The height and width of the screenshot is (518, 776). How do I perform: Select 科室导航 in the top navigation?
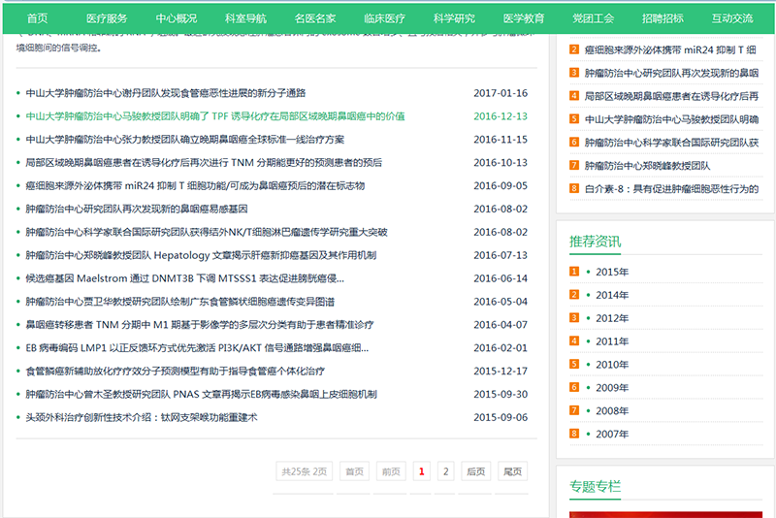click(245, 18)
